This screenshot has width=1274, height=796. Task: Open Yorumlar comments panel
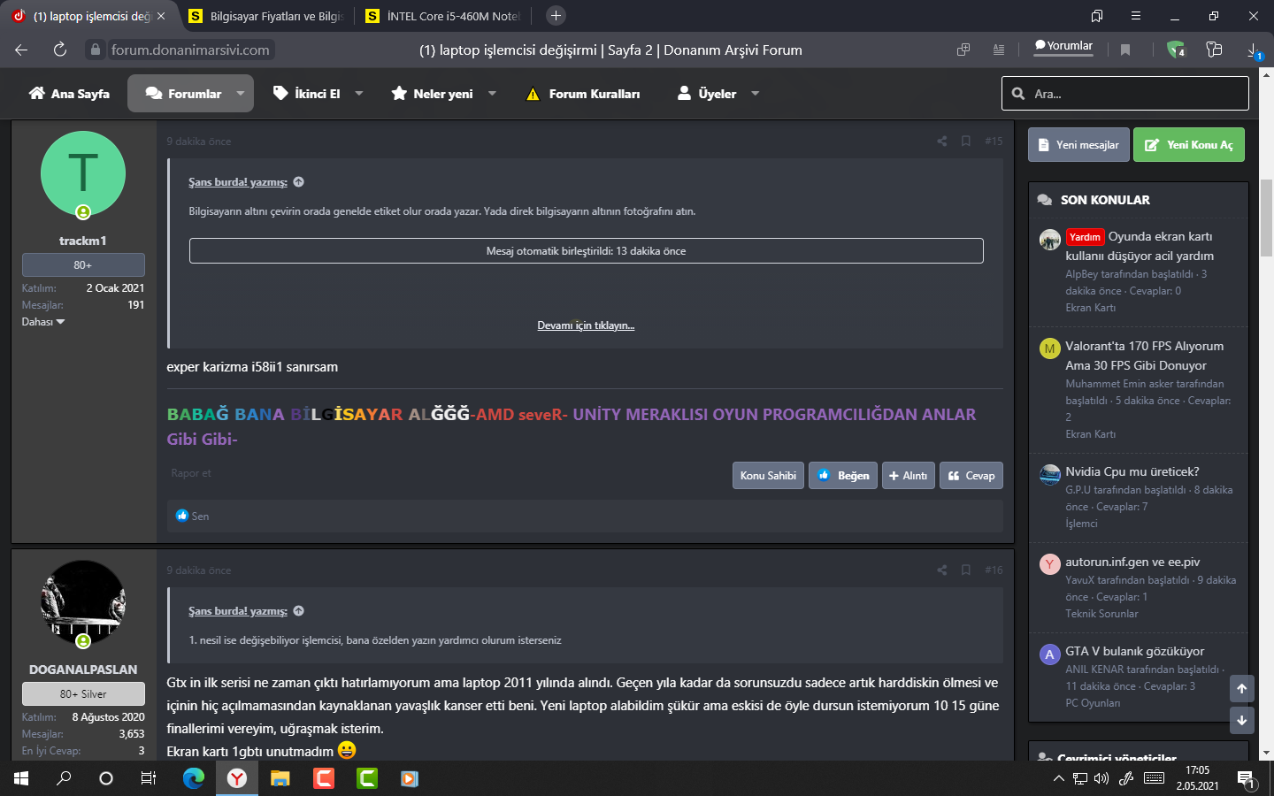coord(1063,46)
